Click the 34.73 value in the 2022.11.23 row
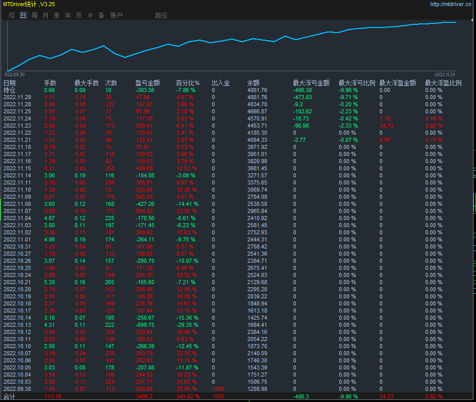This screenshot has width=476, height=402. [387, 126]
